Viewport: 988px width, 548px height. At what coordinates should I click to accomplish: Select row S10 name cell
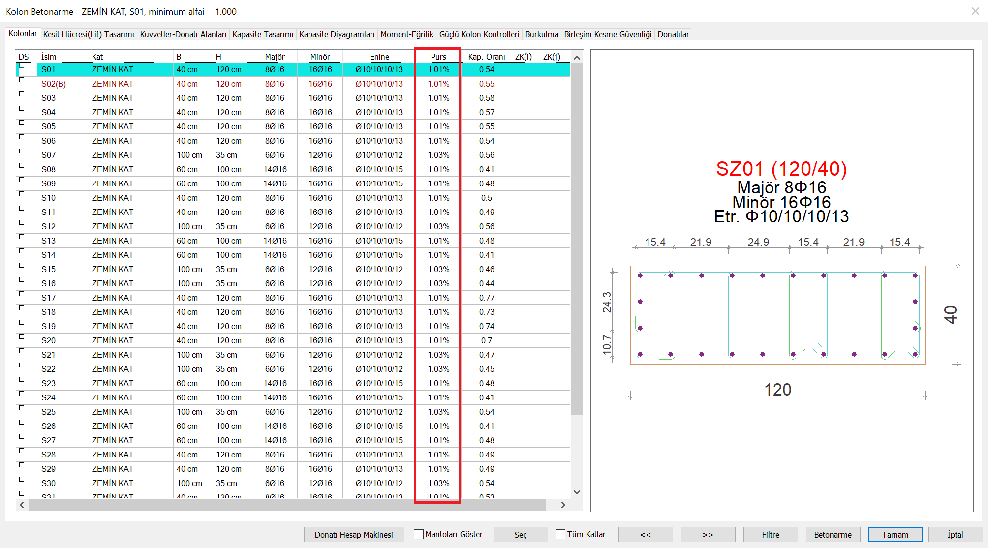pos(63,198)
